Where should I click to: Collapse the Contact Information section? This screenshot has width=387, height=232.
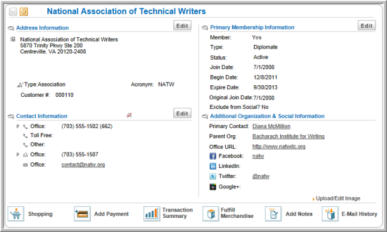pyautogui.click(x=11, y=116)
